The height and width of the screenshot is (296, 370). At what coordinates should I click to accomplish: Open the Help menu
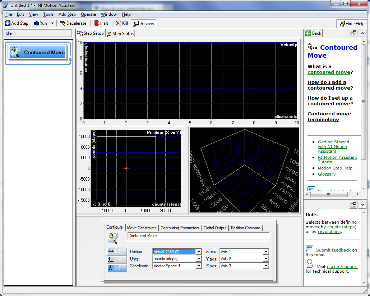pos(126,14)
